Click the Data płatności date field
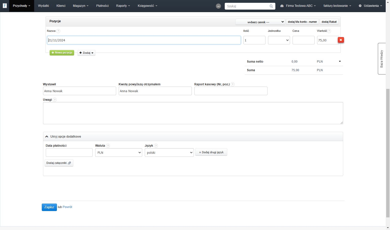Screen dimensions: 390x230 tap(69, 152)
